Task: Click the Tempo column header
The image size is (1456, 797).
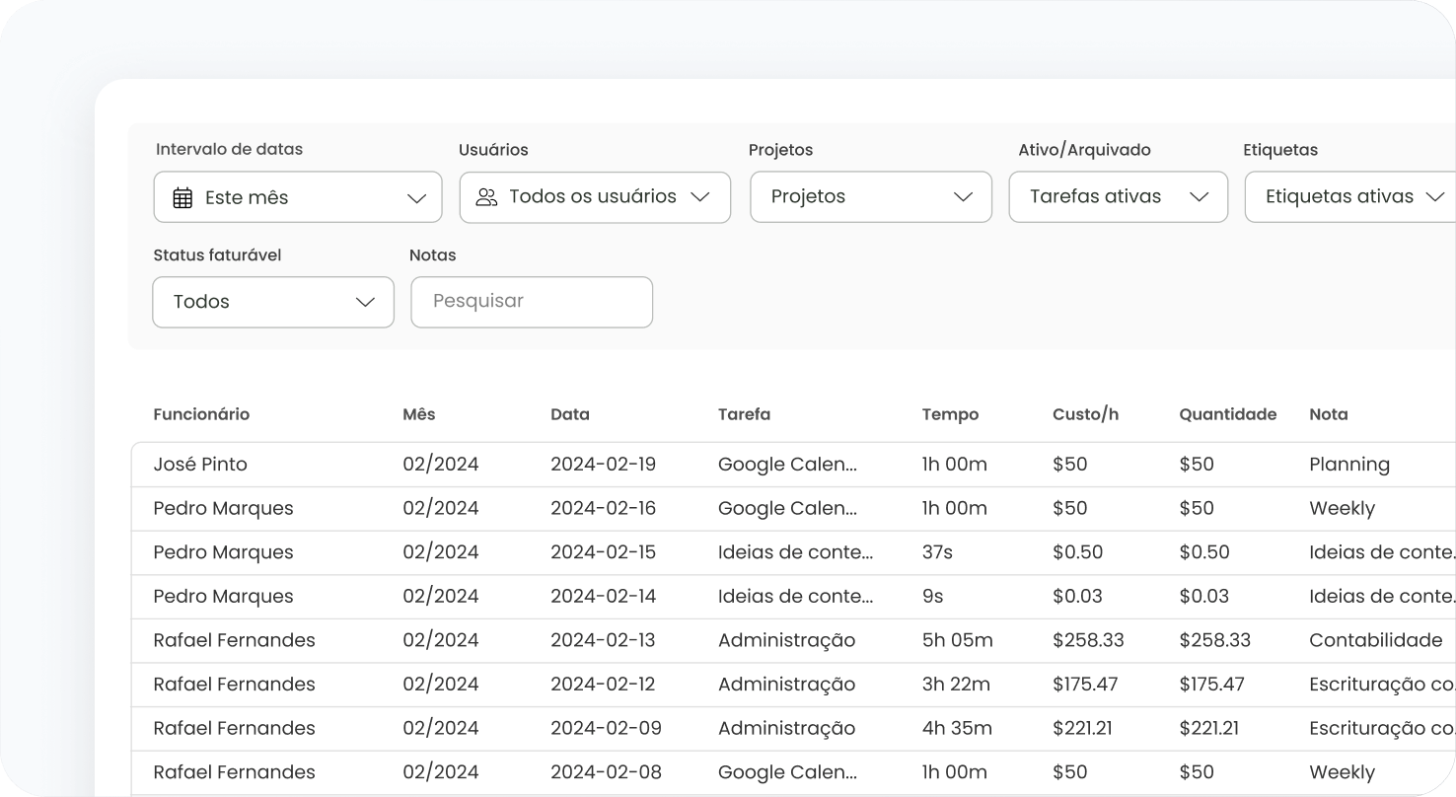Action: point(950,414)
